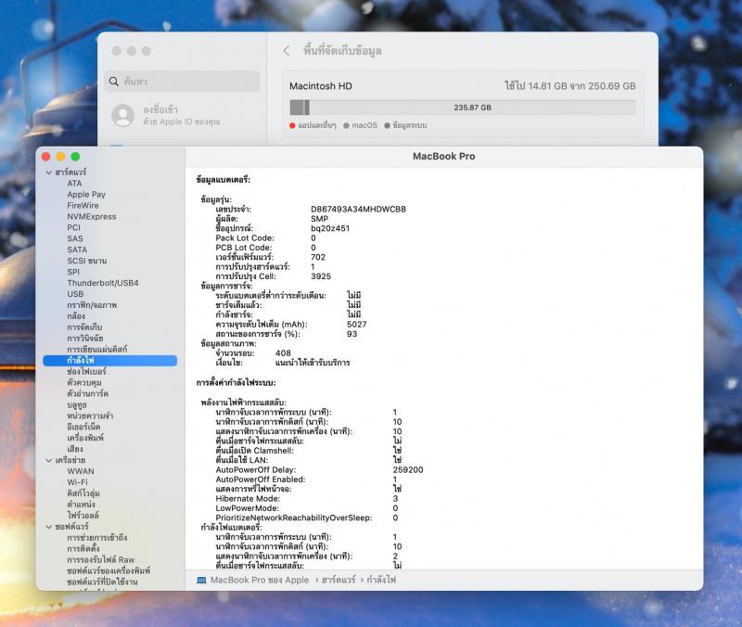Click macOS legend in storage window

tap(360, 125)
